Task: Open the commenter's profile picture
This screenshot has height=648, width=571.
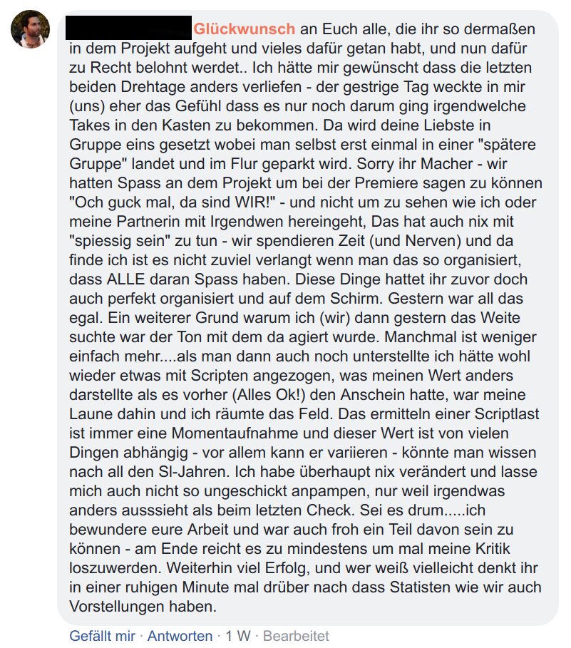Action: [x=30, y=29]
